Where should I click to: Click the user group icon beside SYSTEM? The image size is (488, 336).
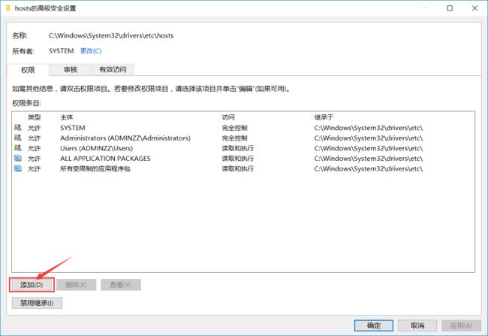(x=18, y=127)
